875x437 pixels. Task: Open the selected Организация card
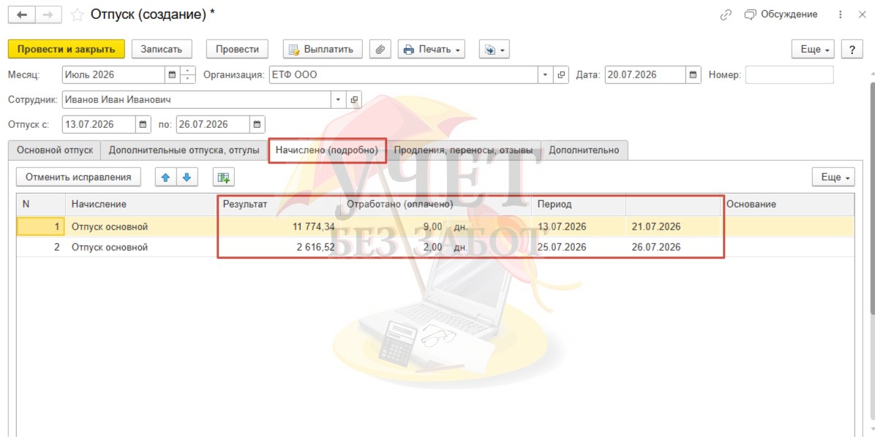[561, 75]
